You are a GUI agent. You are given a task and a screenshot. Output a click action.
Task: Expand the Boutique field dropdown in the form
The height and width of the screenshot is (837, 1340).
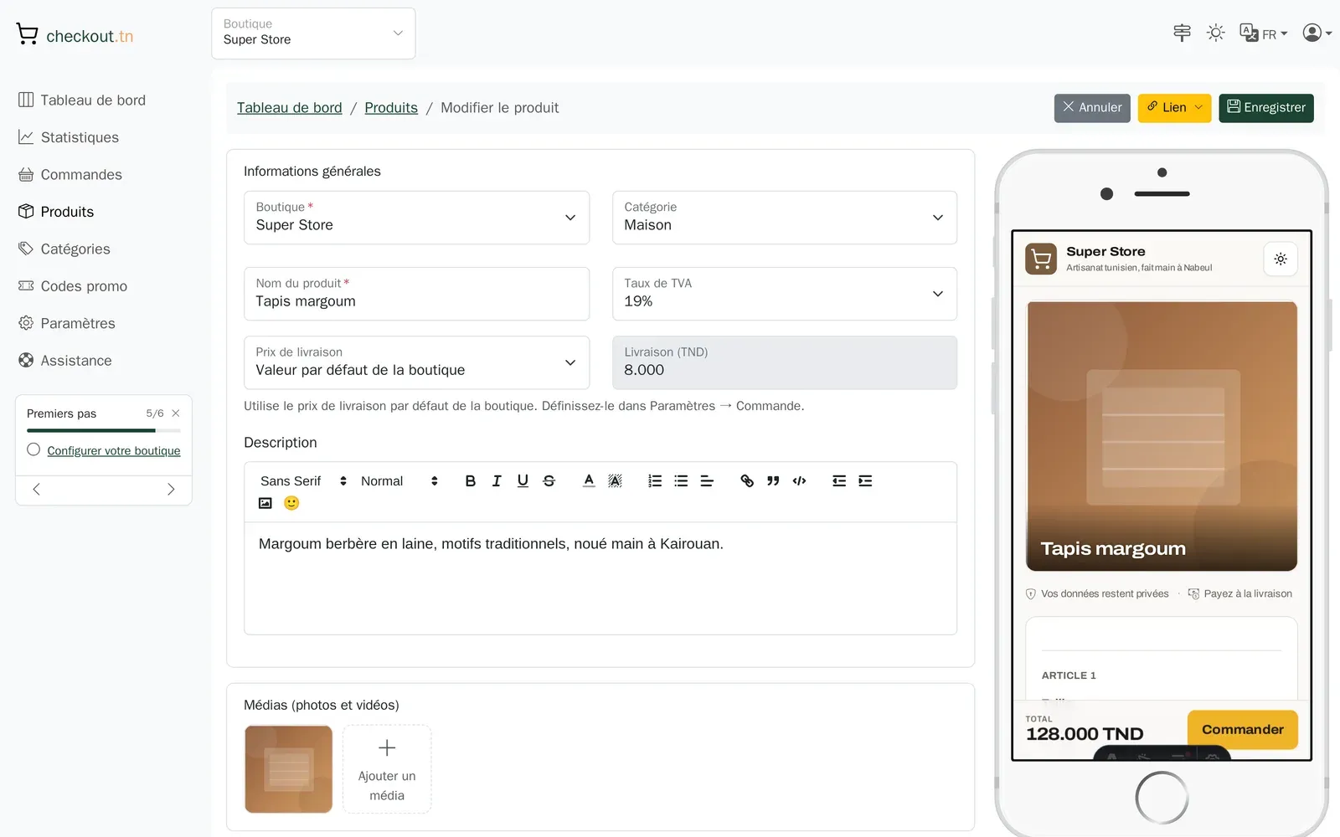pos(416,218)
